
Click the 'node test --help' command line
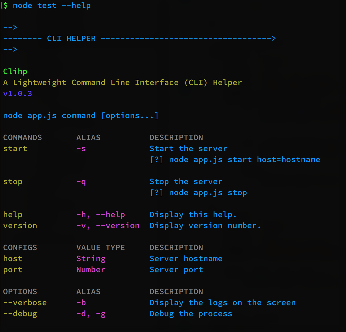click(x=52, y=6)
